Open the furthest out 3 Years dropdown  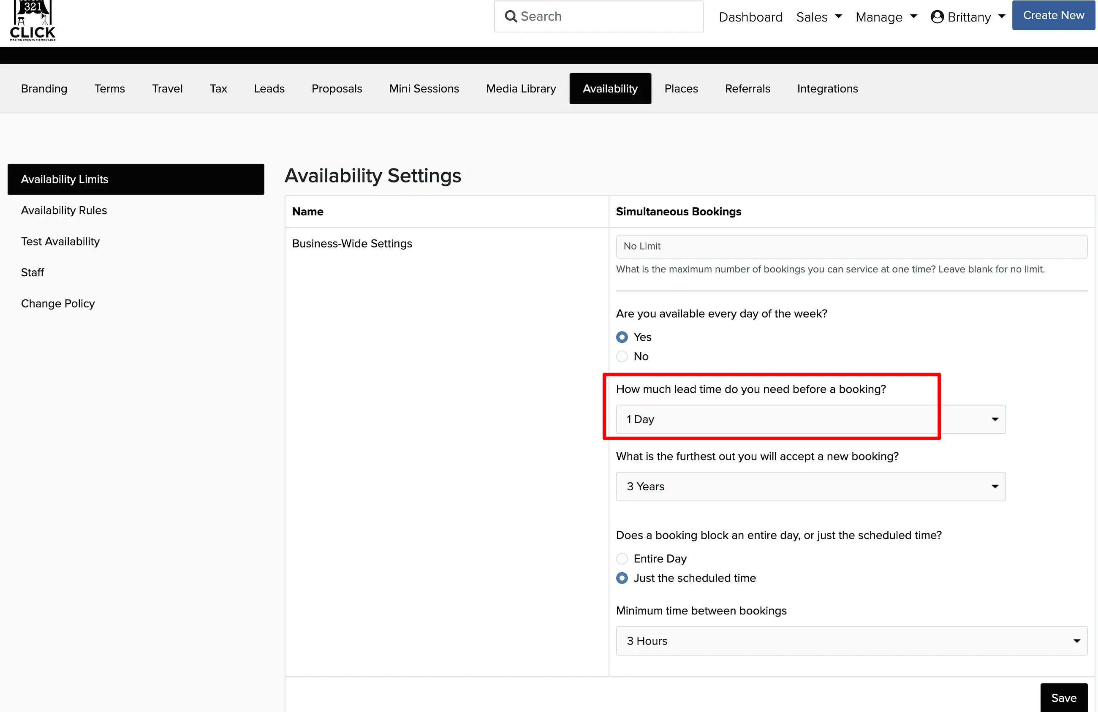pos(810,486)
